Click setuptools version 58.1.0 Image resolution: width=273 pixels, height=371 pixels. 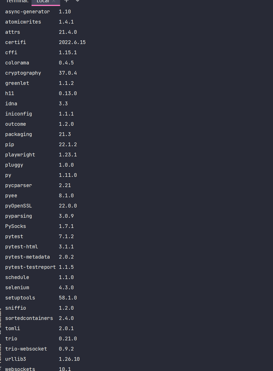[68, 298]
